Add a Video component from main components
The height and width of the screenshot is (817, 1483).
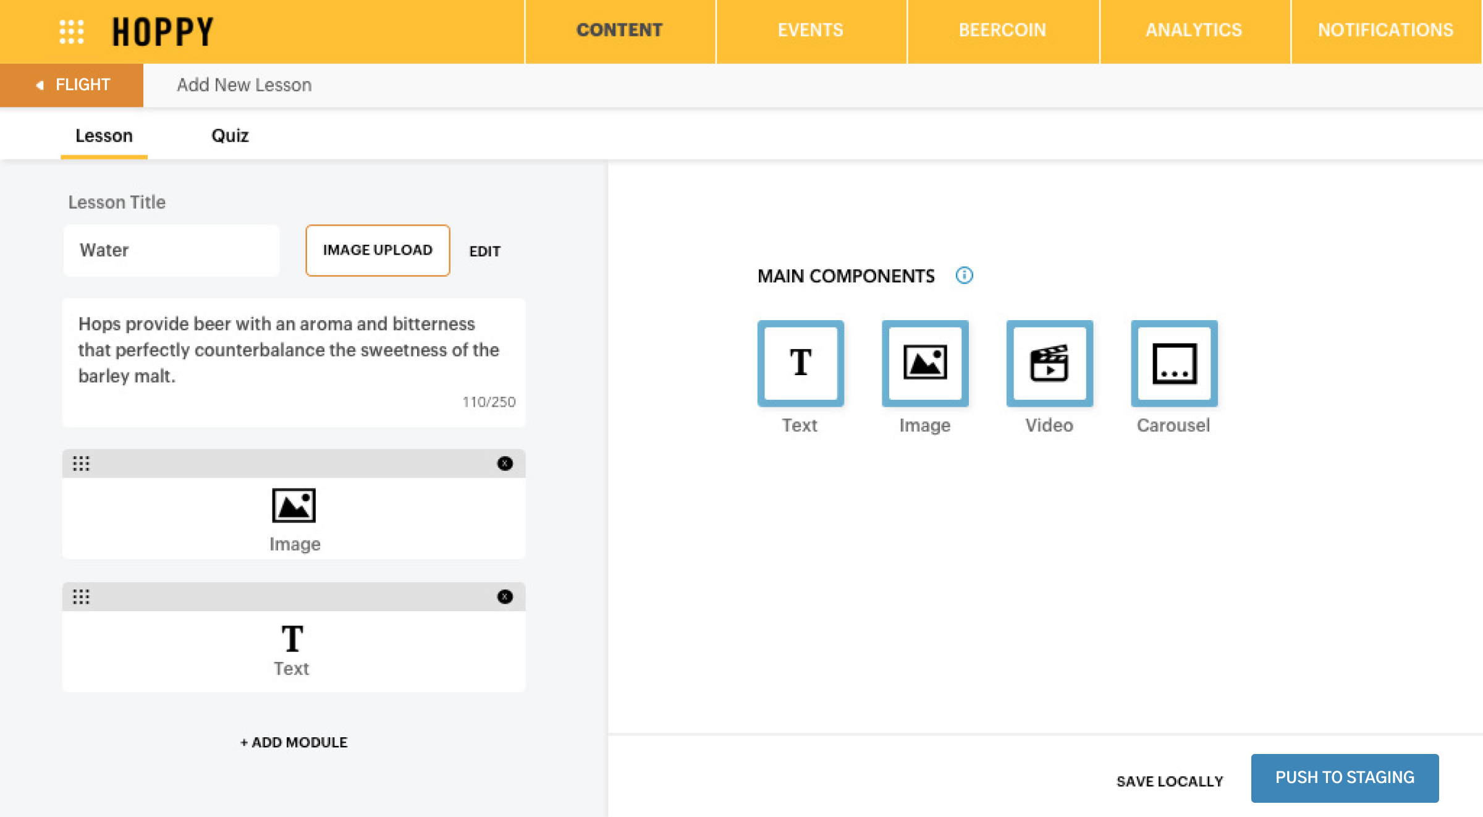pyautogui.click(x=1049, y=363)
